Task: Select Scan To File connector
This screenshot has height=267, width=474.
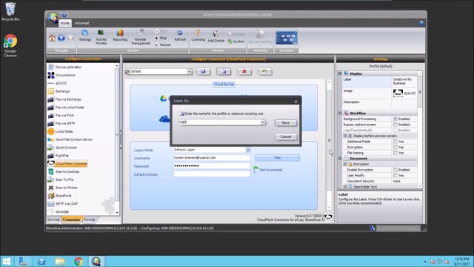Action: [x=61, y=179]
